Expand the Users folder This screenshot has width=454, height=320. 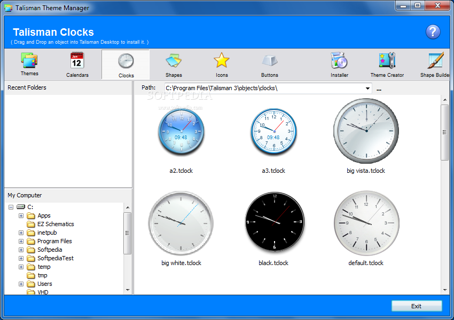tap(21, 284)
